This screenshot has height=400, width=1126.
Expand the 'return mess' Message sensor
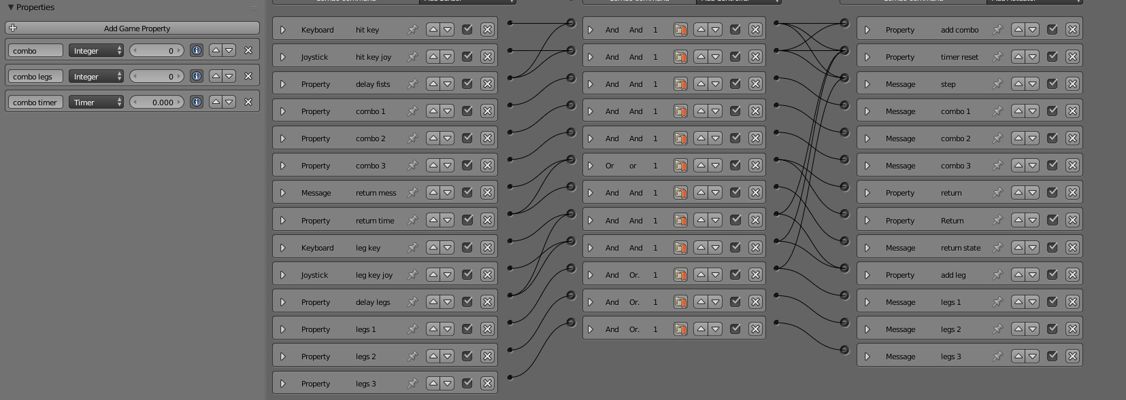(283, 193)
